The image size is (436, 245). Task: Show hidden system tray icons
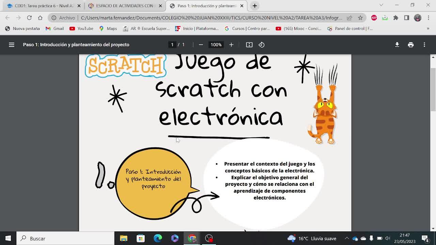click(347, 239)
